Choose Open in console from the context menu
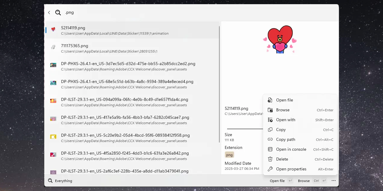Viewport: 383px width, 191px height. point(300,149)
